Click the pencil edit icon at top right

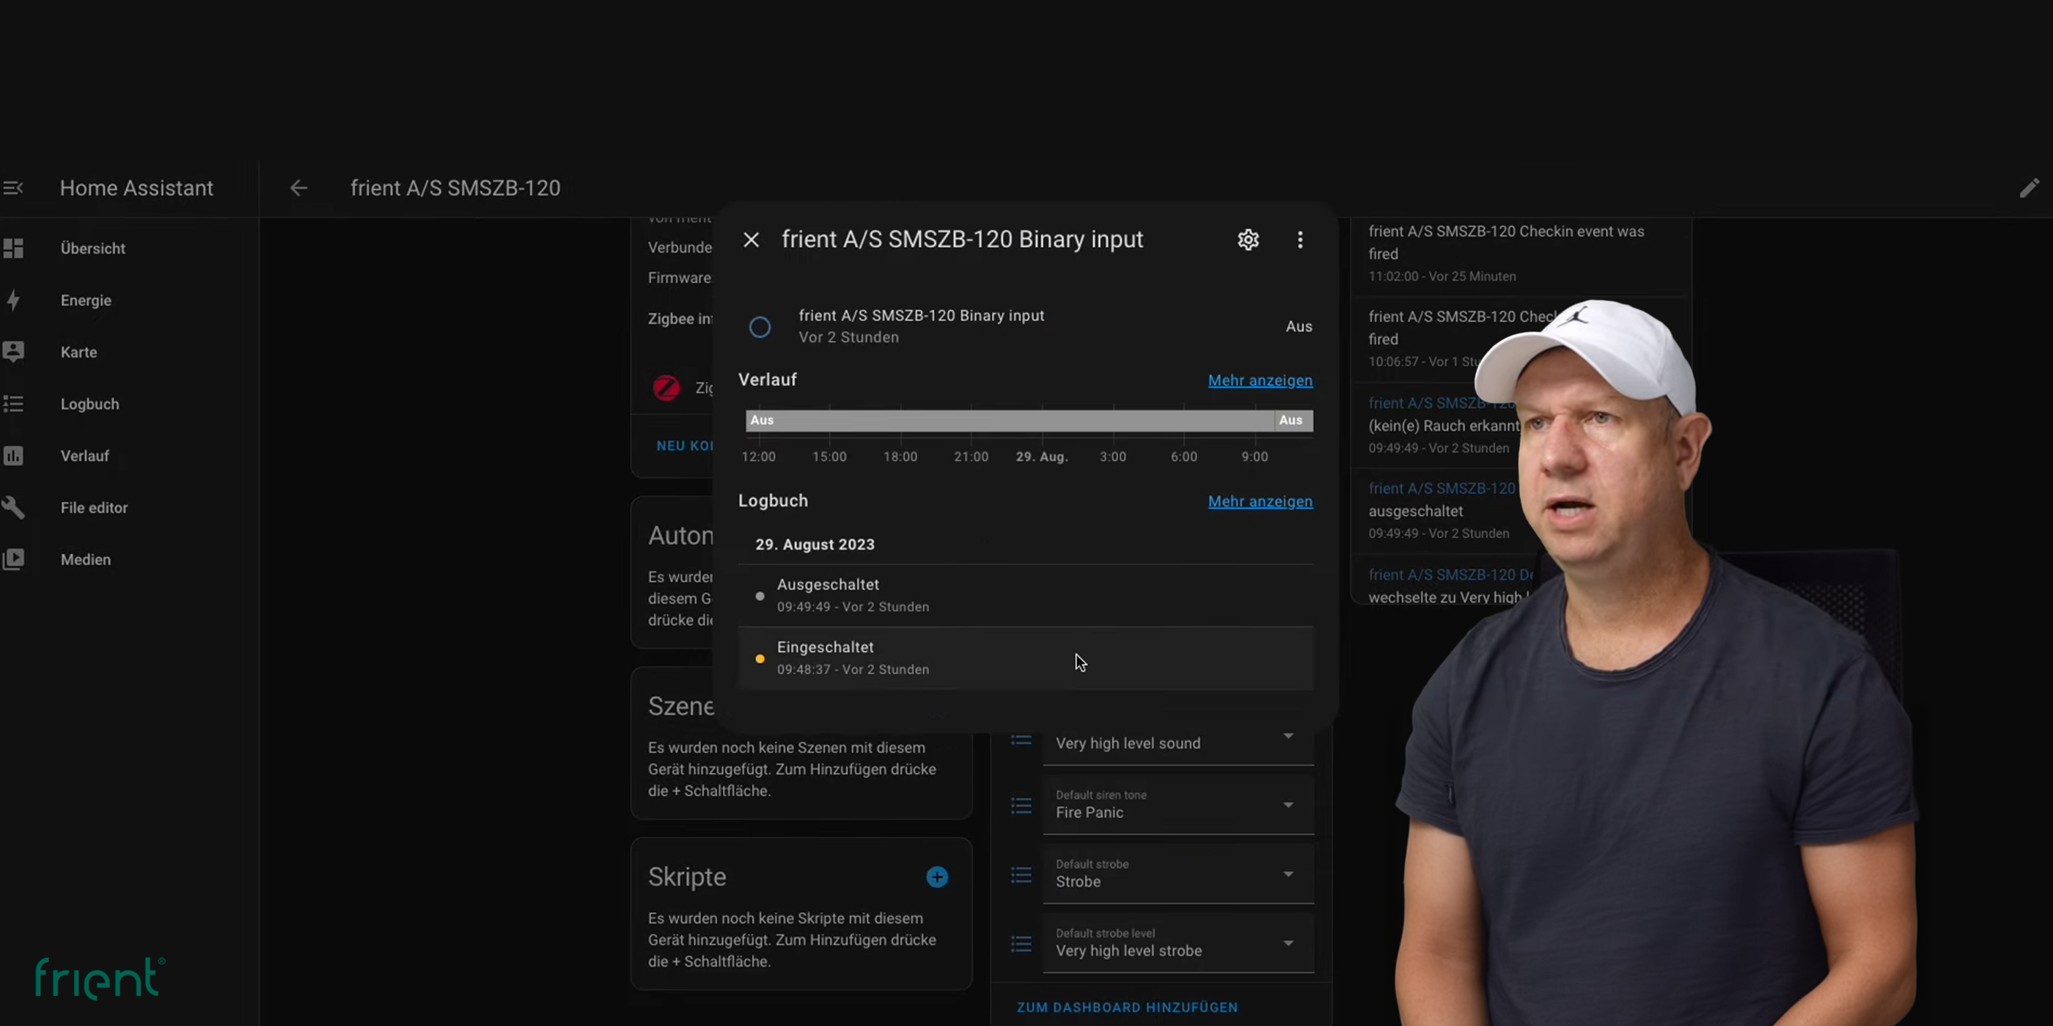pos(2028,188)
